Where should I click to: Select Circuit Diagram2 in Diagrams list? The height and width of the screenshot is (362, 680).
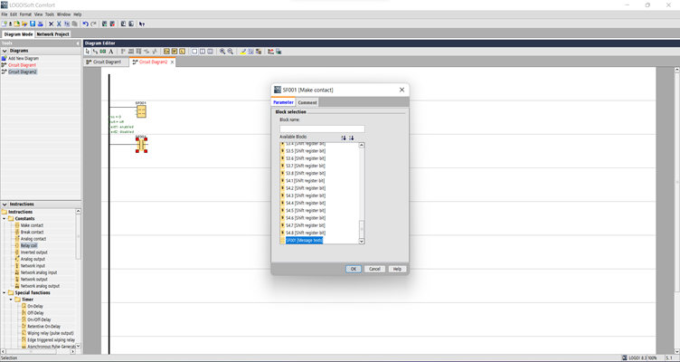click(x=23, y=71)
